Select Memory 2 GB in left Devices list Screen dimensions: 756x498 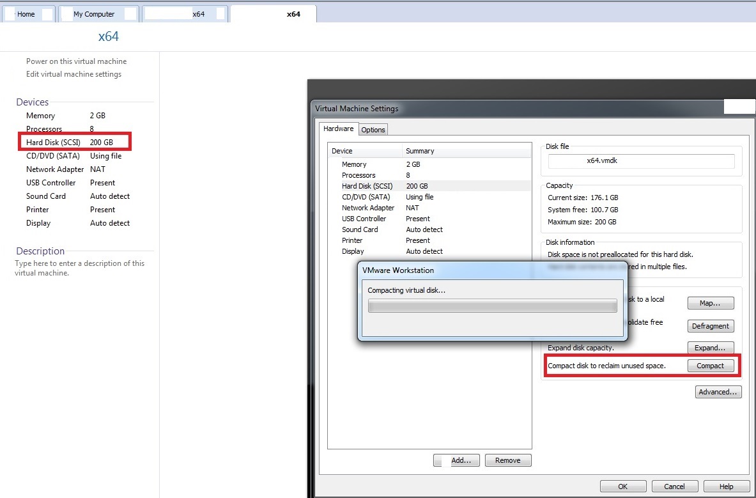[x=66, y=116]
